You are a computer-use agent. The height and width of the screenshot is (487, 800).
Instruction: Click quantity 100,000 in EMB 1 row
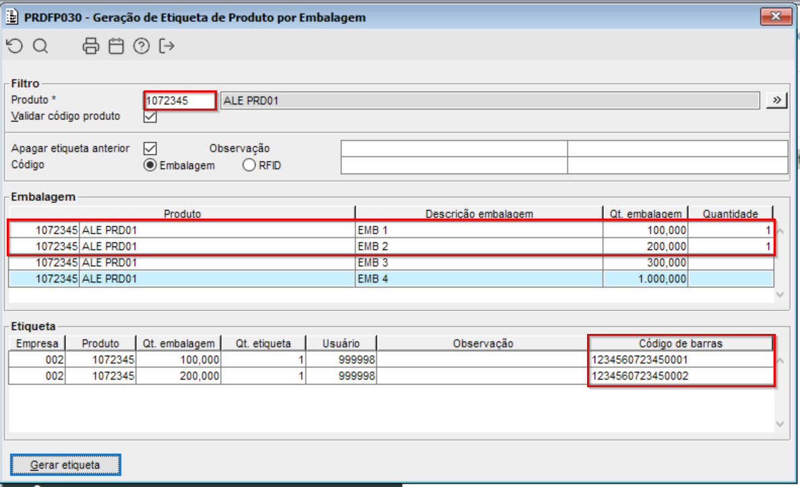pyautogui.click(x=646, y=230)
